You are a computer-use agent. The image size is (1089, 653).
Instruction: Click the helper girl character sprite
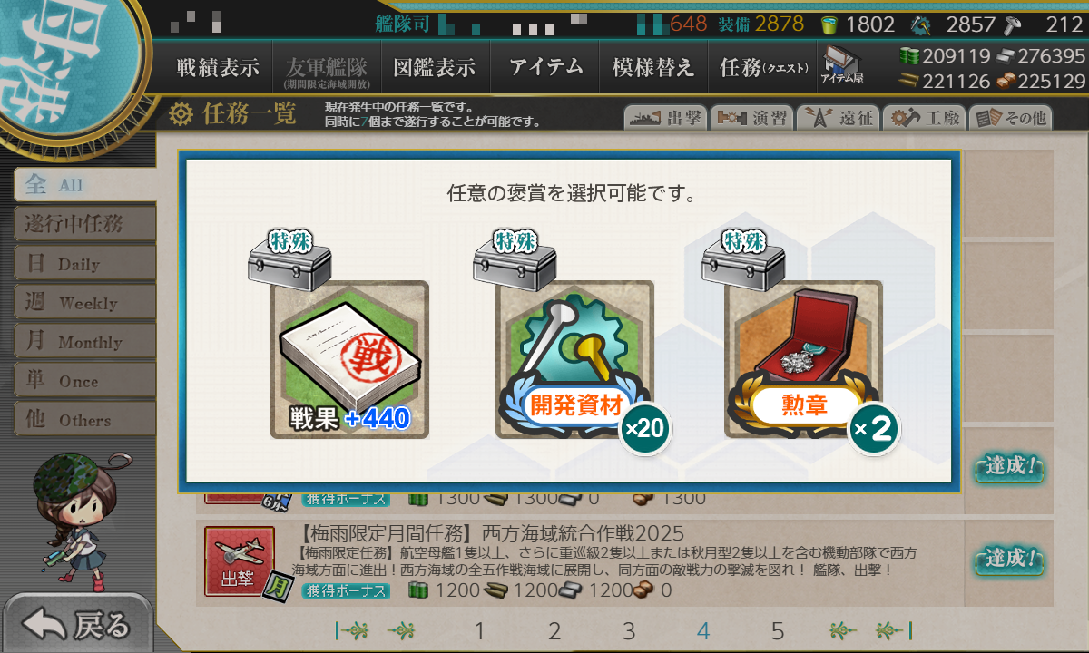click(x=73, y=519)
